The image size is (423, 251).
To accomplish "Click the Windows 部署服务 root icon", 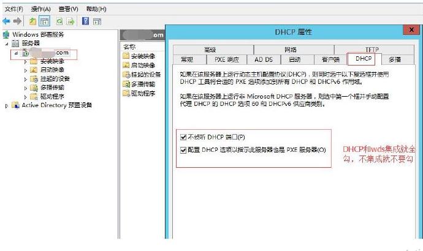I will (x=6, y=34).
